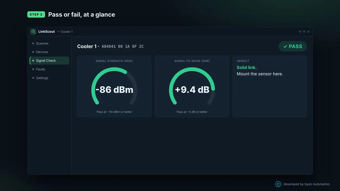
Task: Click the SIGNAL-TO-NOISE (SNR) card label
Action: pos(192,61)
